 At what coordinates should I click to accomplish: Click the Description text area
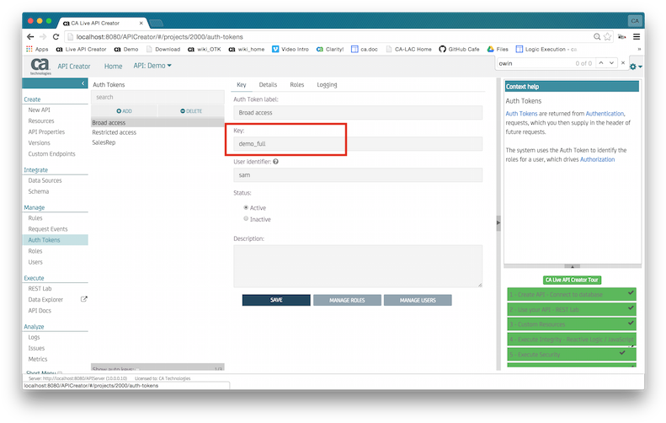(x=357, y=265)
